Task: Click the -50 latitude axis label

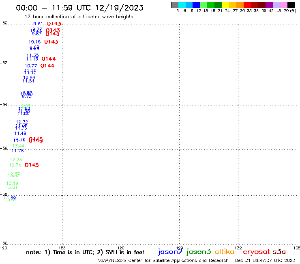Action: coord(4,23)
